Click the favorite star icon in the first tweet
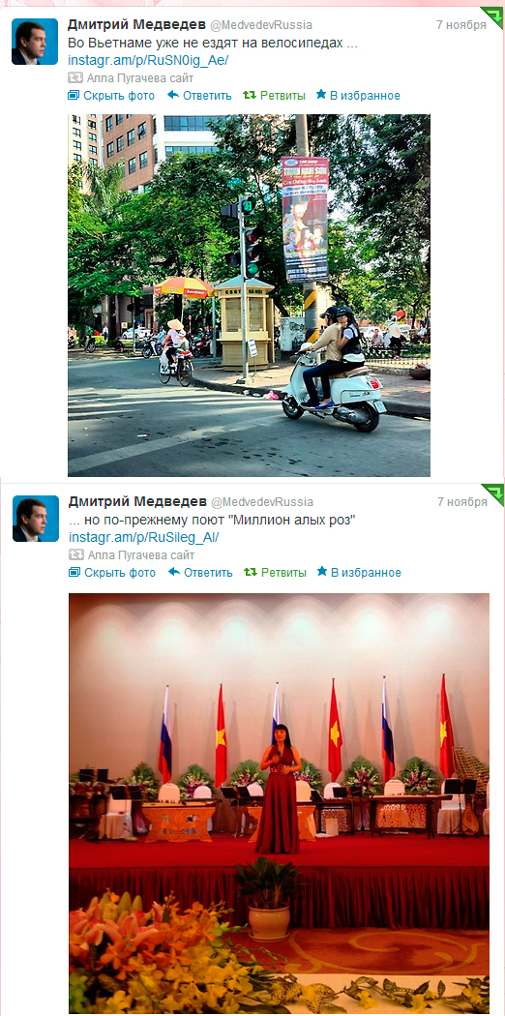 (x=321, y=95)
